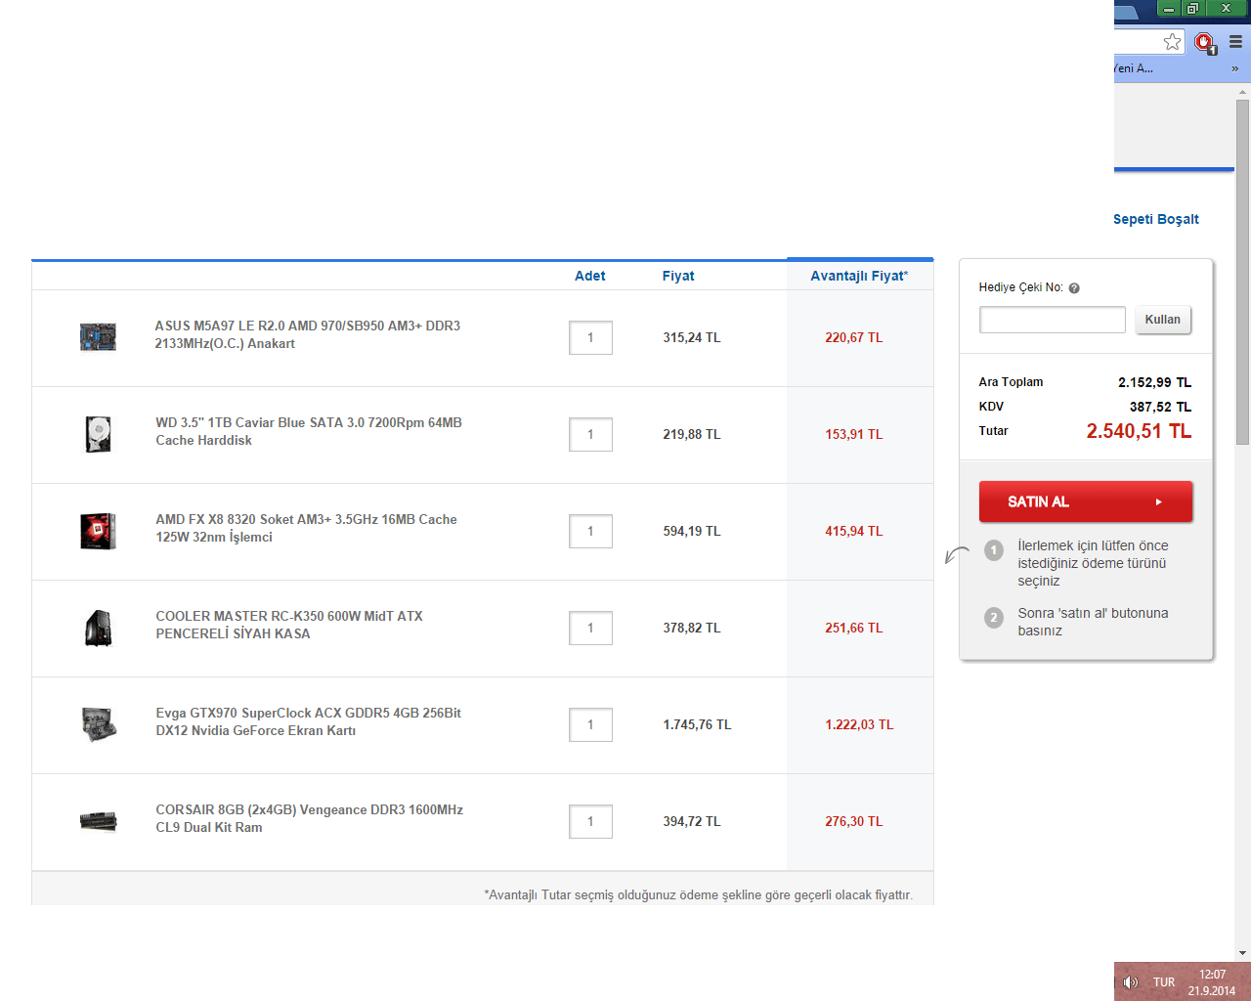Click the 153,91 TL discounted price
The width and height of the screenshot is (1251, 1001).
(853, 434)
